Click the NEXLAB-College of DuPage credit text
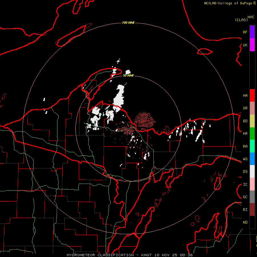The image size is (257, 257). click(x=228, y=3)
